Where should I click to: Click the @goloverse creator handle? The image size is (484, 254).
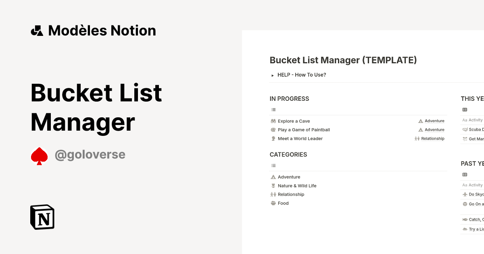[90, 154]
